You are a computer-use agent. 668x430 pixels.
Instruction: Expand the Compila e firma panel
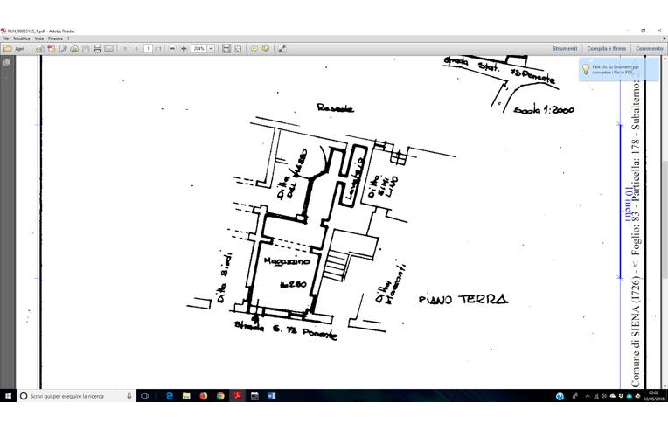pos(606,49)
